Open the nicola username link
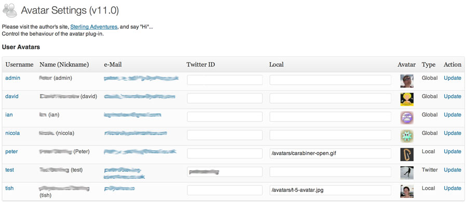This screenshot has height=203, width=467. tap(12, 133)
